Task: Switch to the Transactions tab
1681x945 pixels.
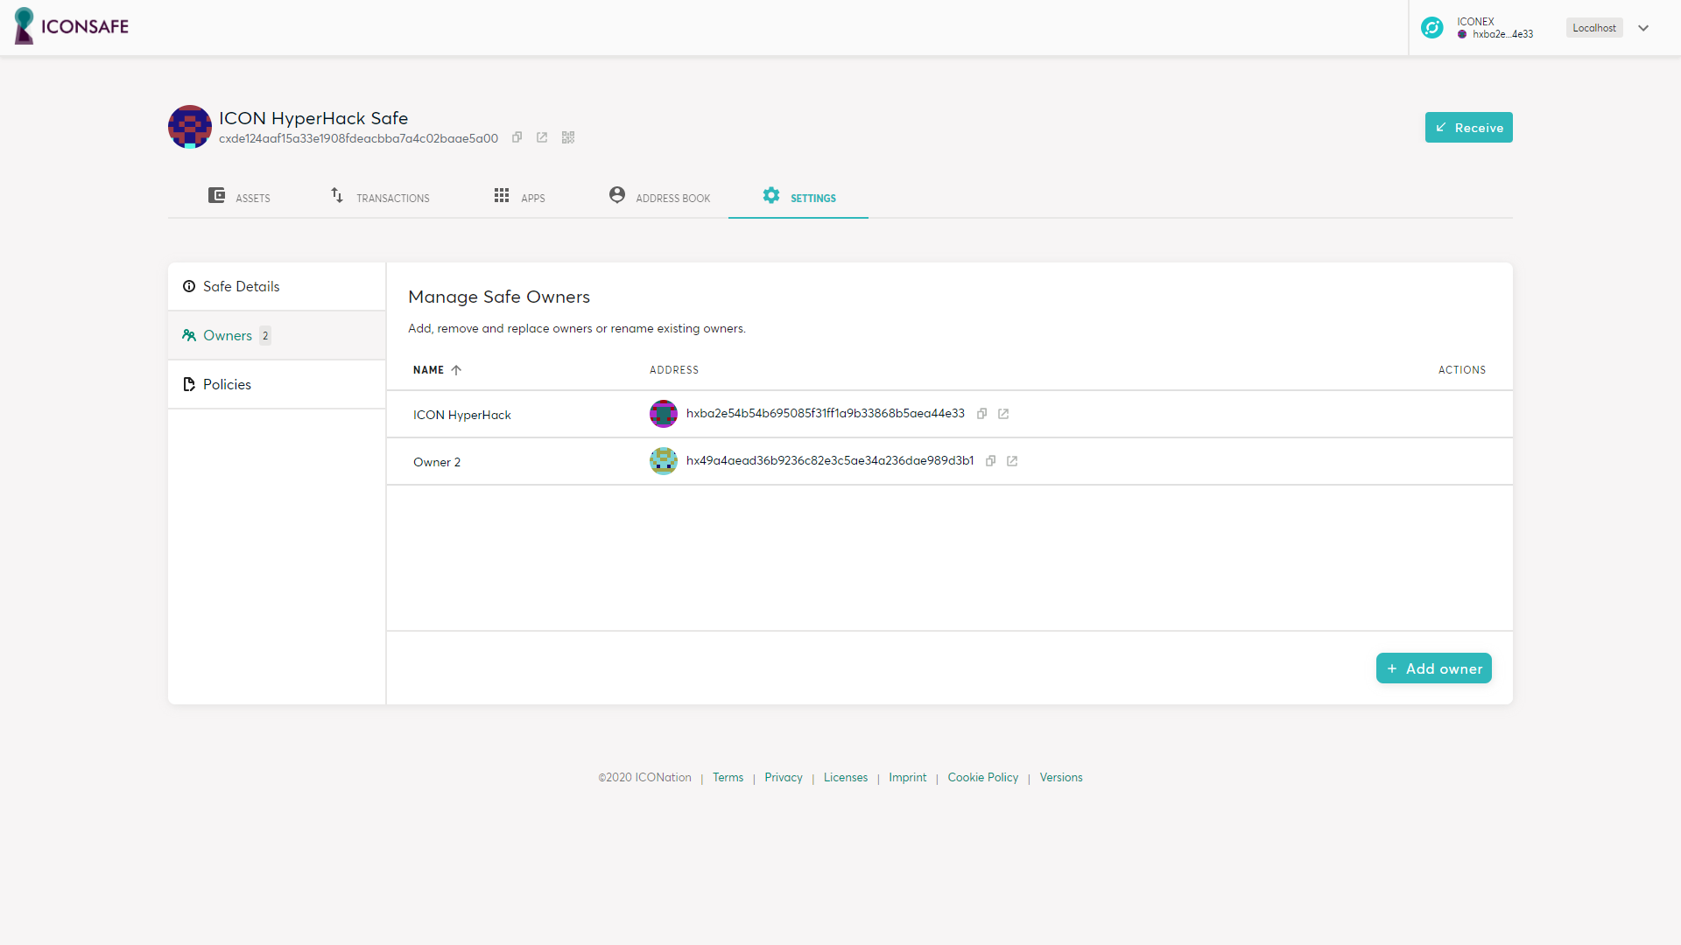Action: (380, 197)
